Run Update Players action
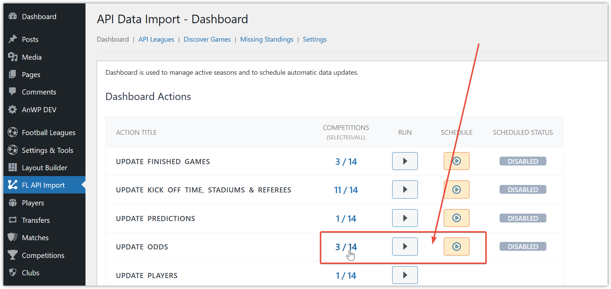Viewport: 611px width, 289px height. 405,275
